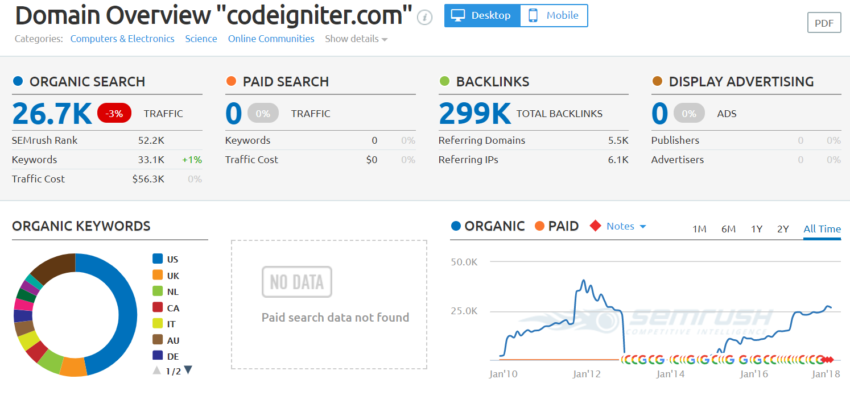Open the DISPLAY ADVERTISING report heading
This screenshot has width=850, height=404.
[741, 81]
